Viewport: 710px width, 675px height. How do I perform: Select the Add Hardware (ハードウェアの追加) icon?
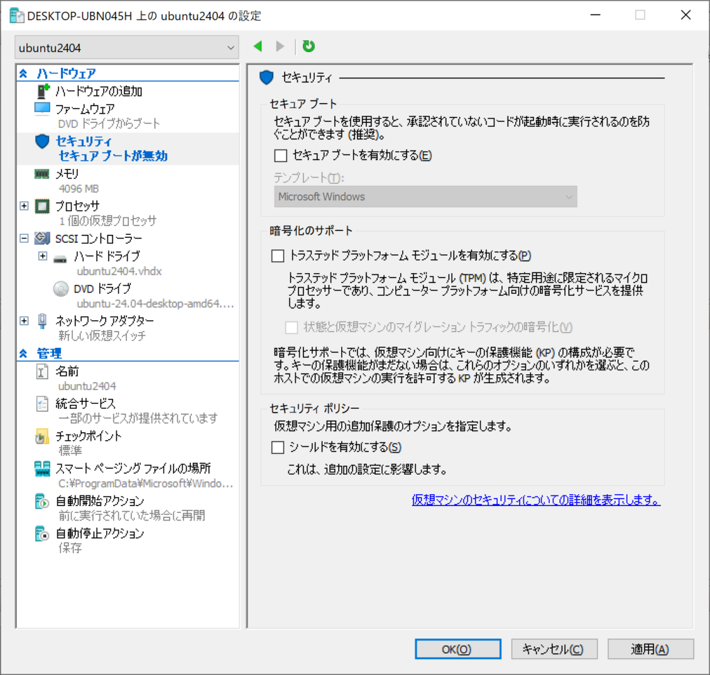(x=43, y=91)
